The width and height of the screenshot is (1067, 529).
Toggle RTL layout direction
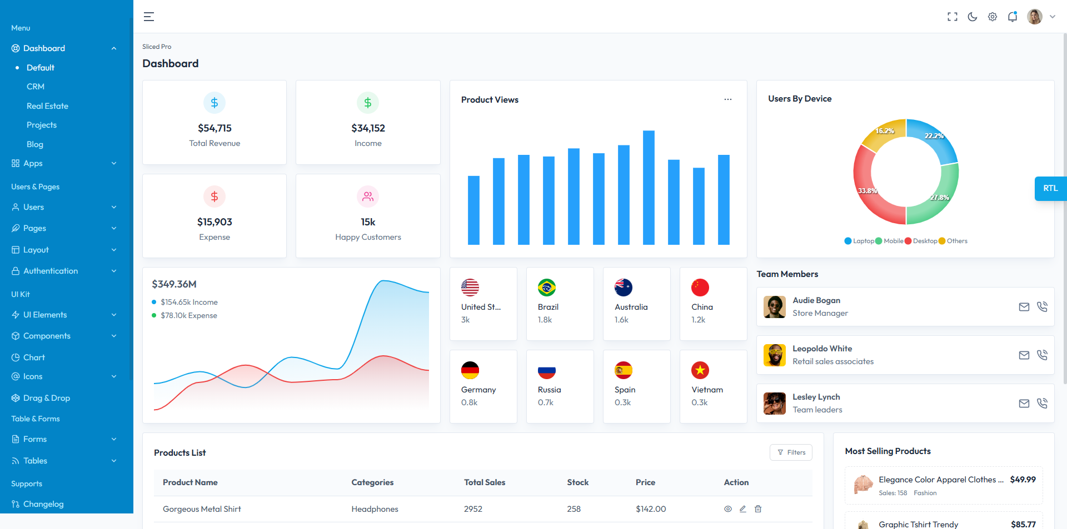[1050, 189]
